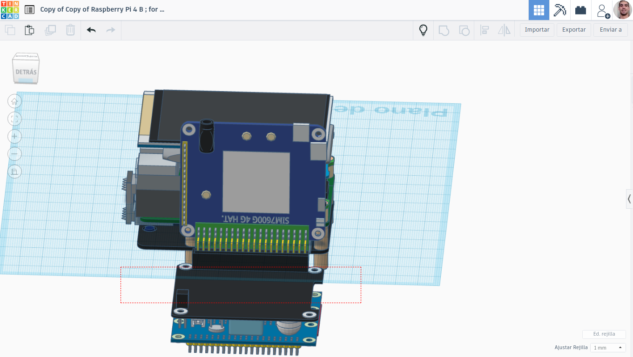
Task: Select the blue SIM7600G 4G HAT board
Action: click(x=256, y=181)
